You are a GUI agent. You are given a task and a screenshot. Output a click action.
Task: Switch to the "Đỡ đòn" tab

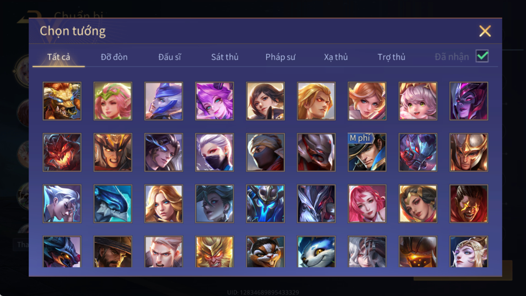[x=114, y=57]
